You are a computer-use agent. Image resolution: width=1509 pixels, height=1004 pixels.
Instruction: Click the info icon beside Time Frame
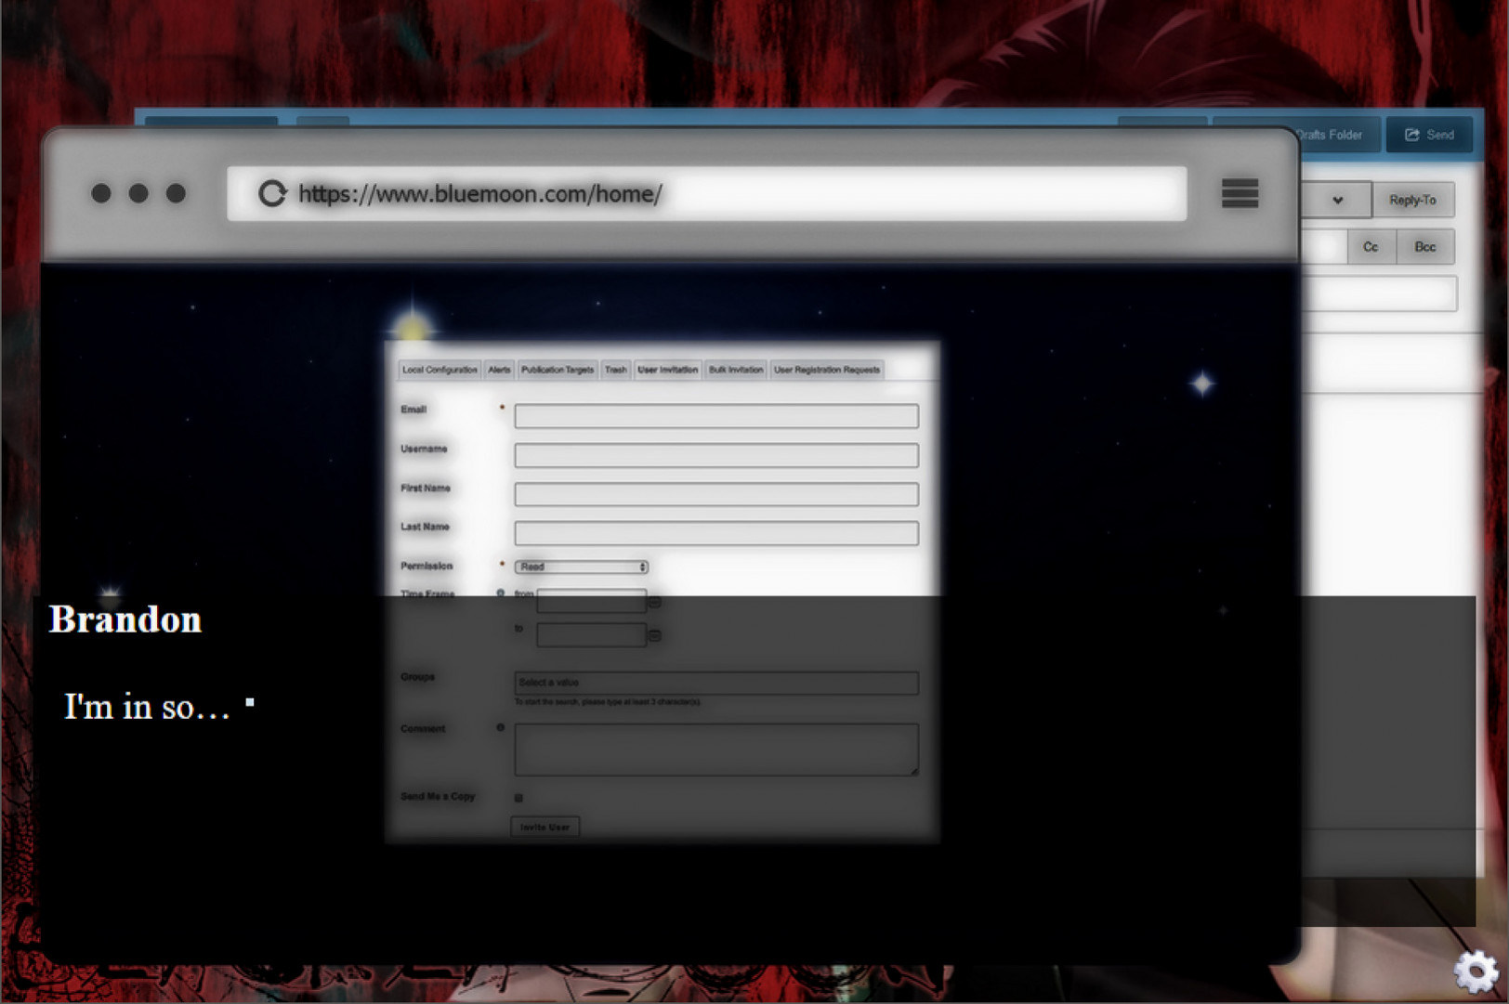pyautogui.click(x=501, y=593)
